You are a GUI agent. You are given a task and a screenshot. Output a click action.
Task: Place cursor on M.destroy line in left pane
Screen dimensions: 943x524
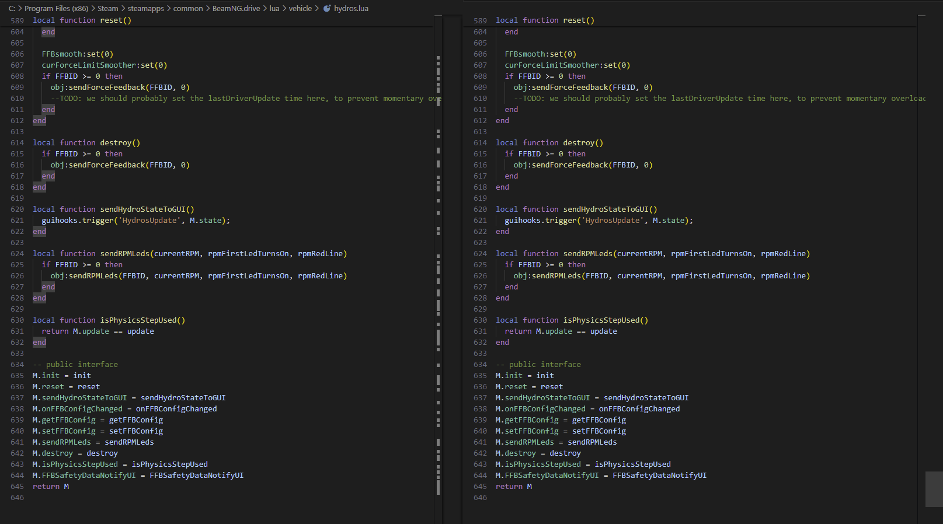(75, 453)
